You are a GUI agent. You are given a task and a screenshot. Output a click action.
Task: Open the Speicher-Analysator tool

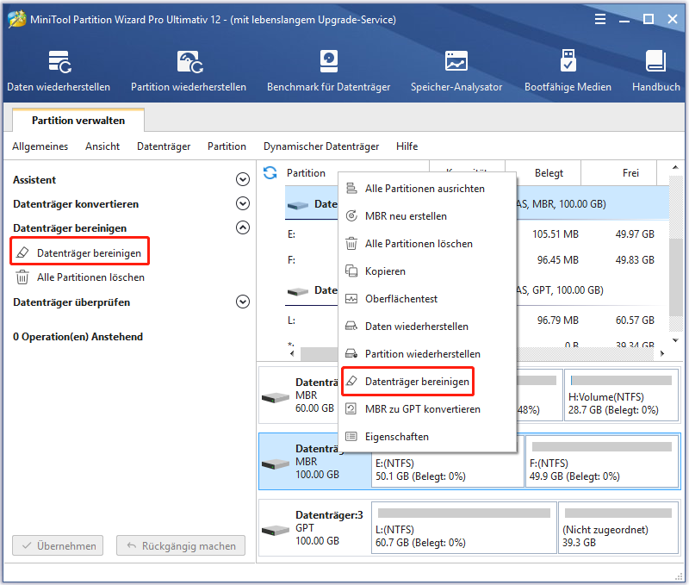456,72
